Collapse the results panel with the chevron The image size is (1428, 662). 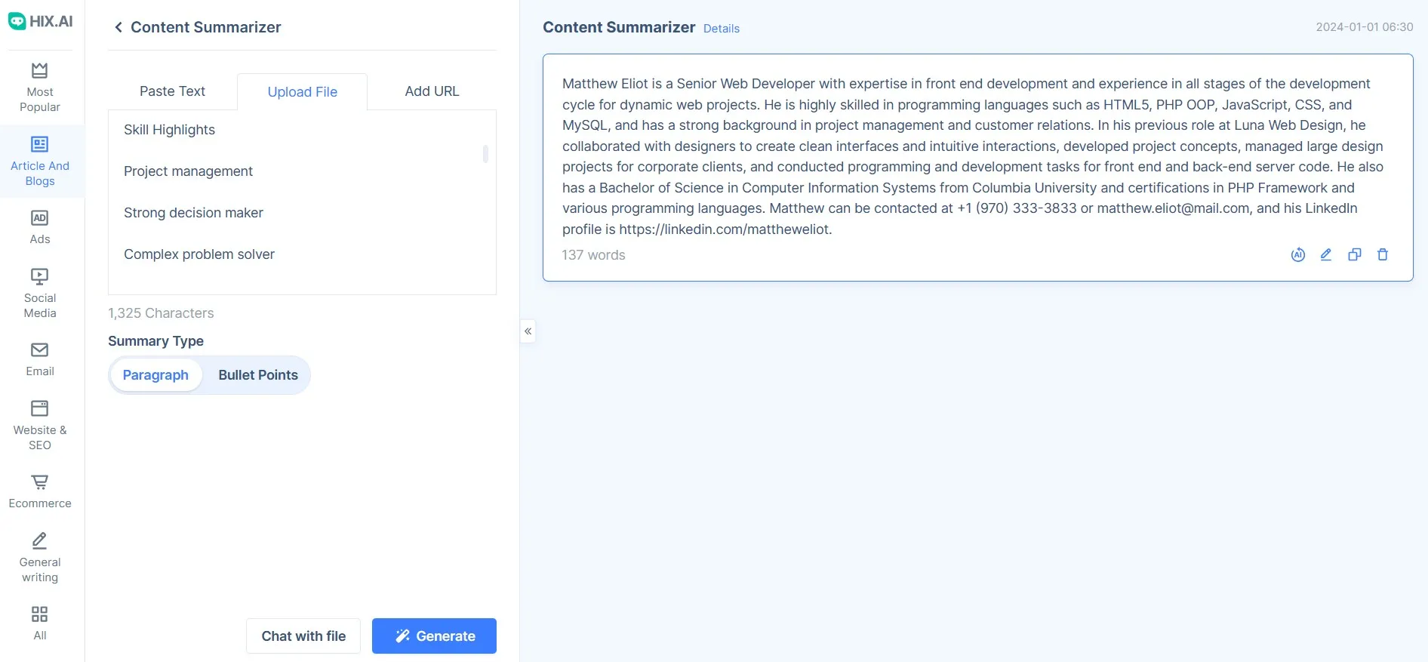[528, 331]
